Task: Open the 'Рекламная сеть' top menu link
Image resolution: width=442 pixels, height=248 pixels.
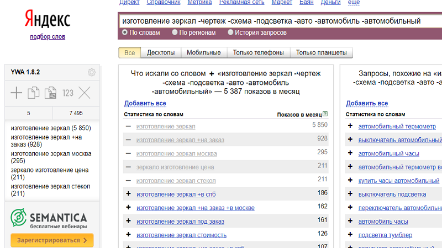Action: (241, 2)
